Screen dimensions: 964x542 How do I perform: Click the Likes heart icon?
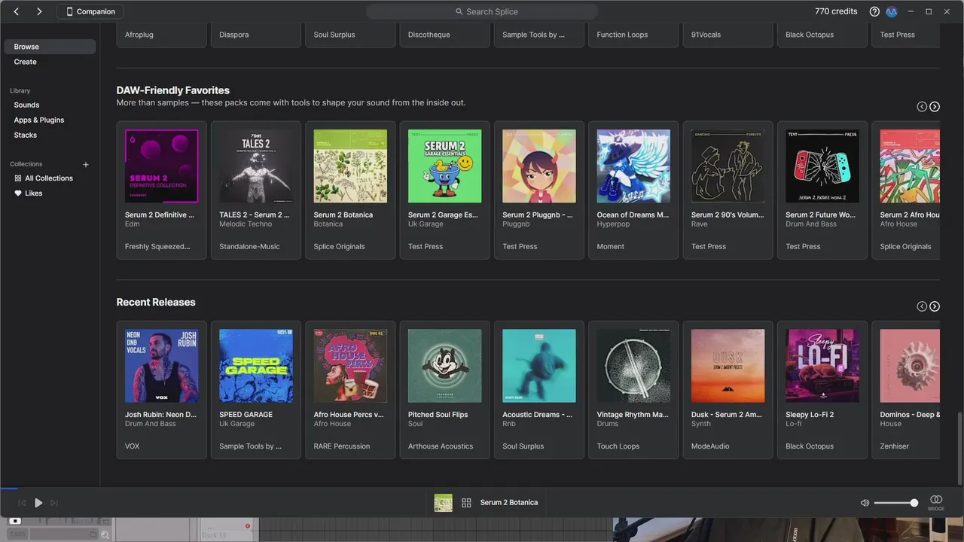(18, 193)
